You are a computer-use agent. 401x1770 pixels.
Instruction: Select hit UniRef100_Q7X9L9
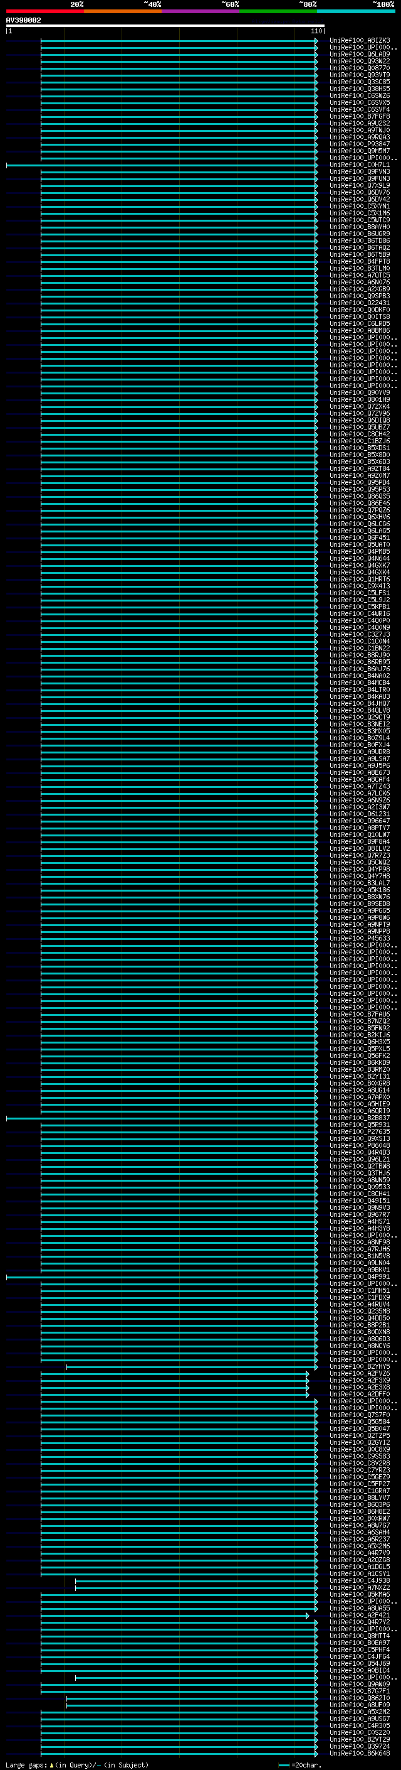(x=360, y=185)
